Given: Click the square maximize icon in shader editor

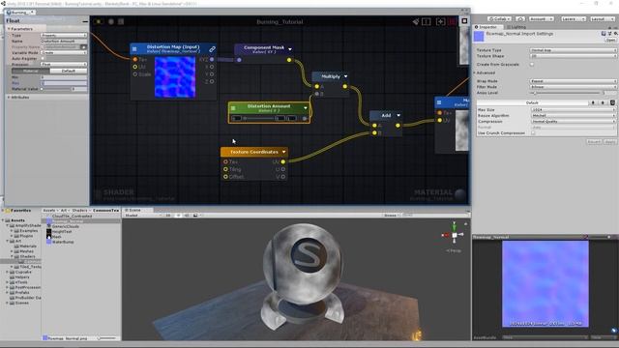Looking at the screenshot, I should tap(464, 21).
